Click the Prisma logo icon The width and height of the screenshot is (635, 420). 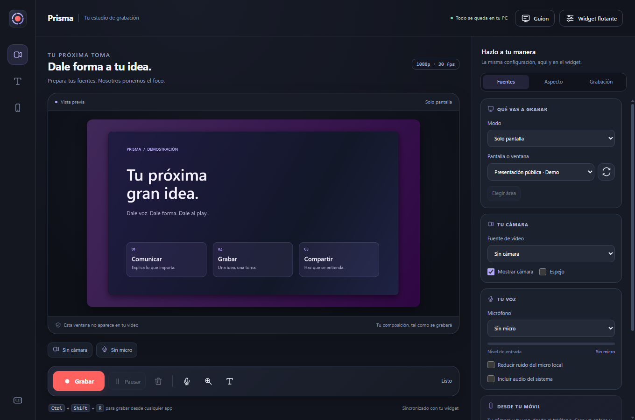(x=18, y=19)
